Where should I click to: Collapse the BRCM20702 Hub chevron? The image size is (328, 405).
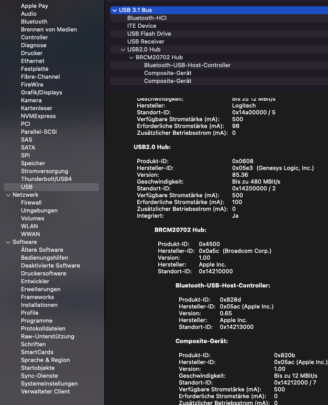(x=132, y=58)
